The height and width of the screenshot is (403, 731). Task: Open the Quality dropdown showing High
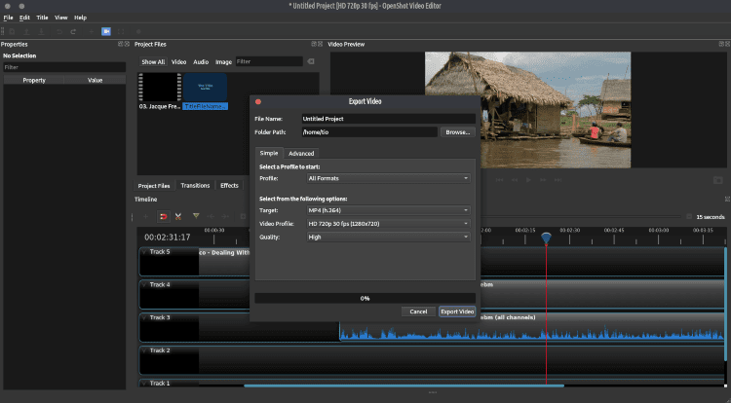click(x=388, y=238)
